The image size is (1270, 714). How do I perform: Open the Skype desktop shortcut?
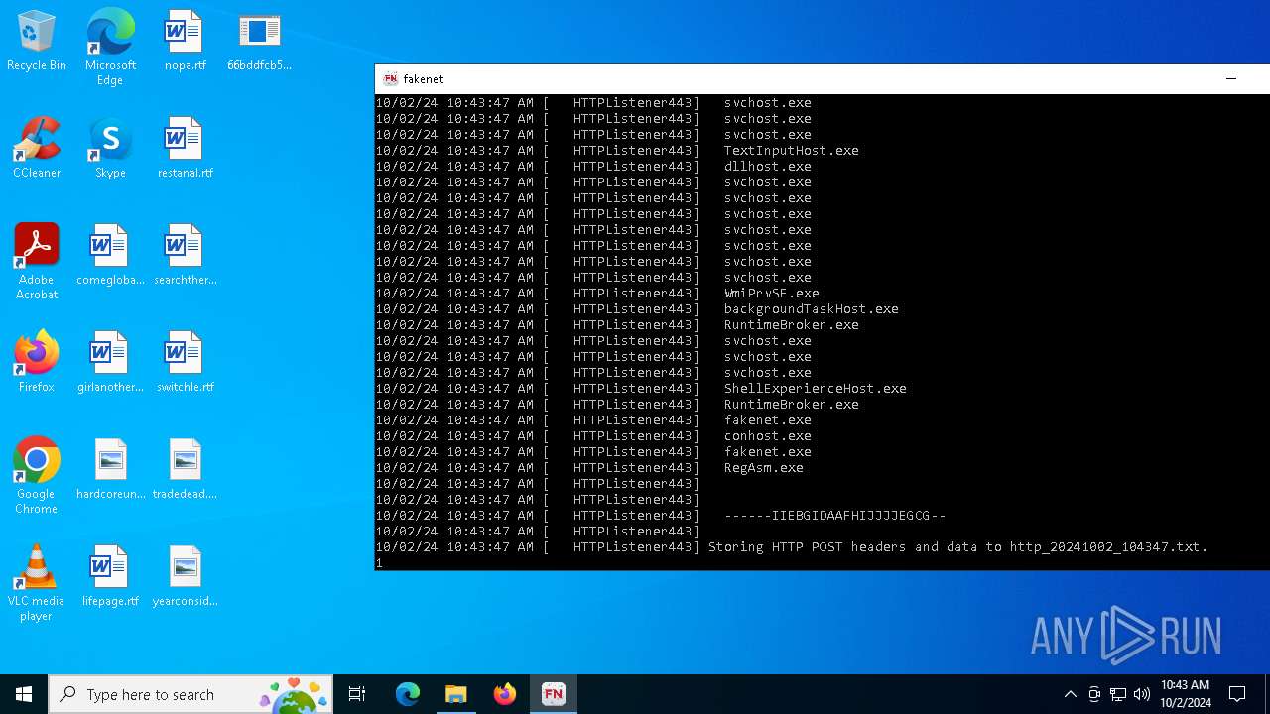click(110, 149)
